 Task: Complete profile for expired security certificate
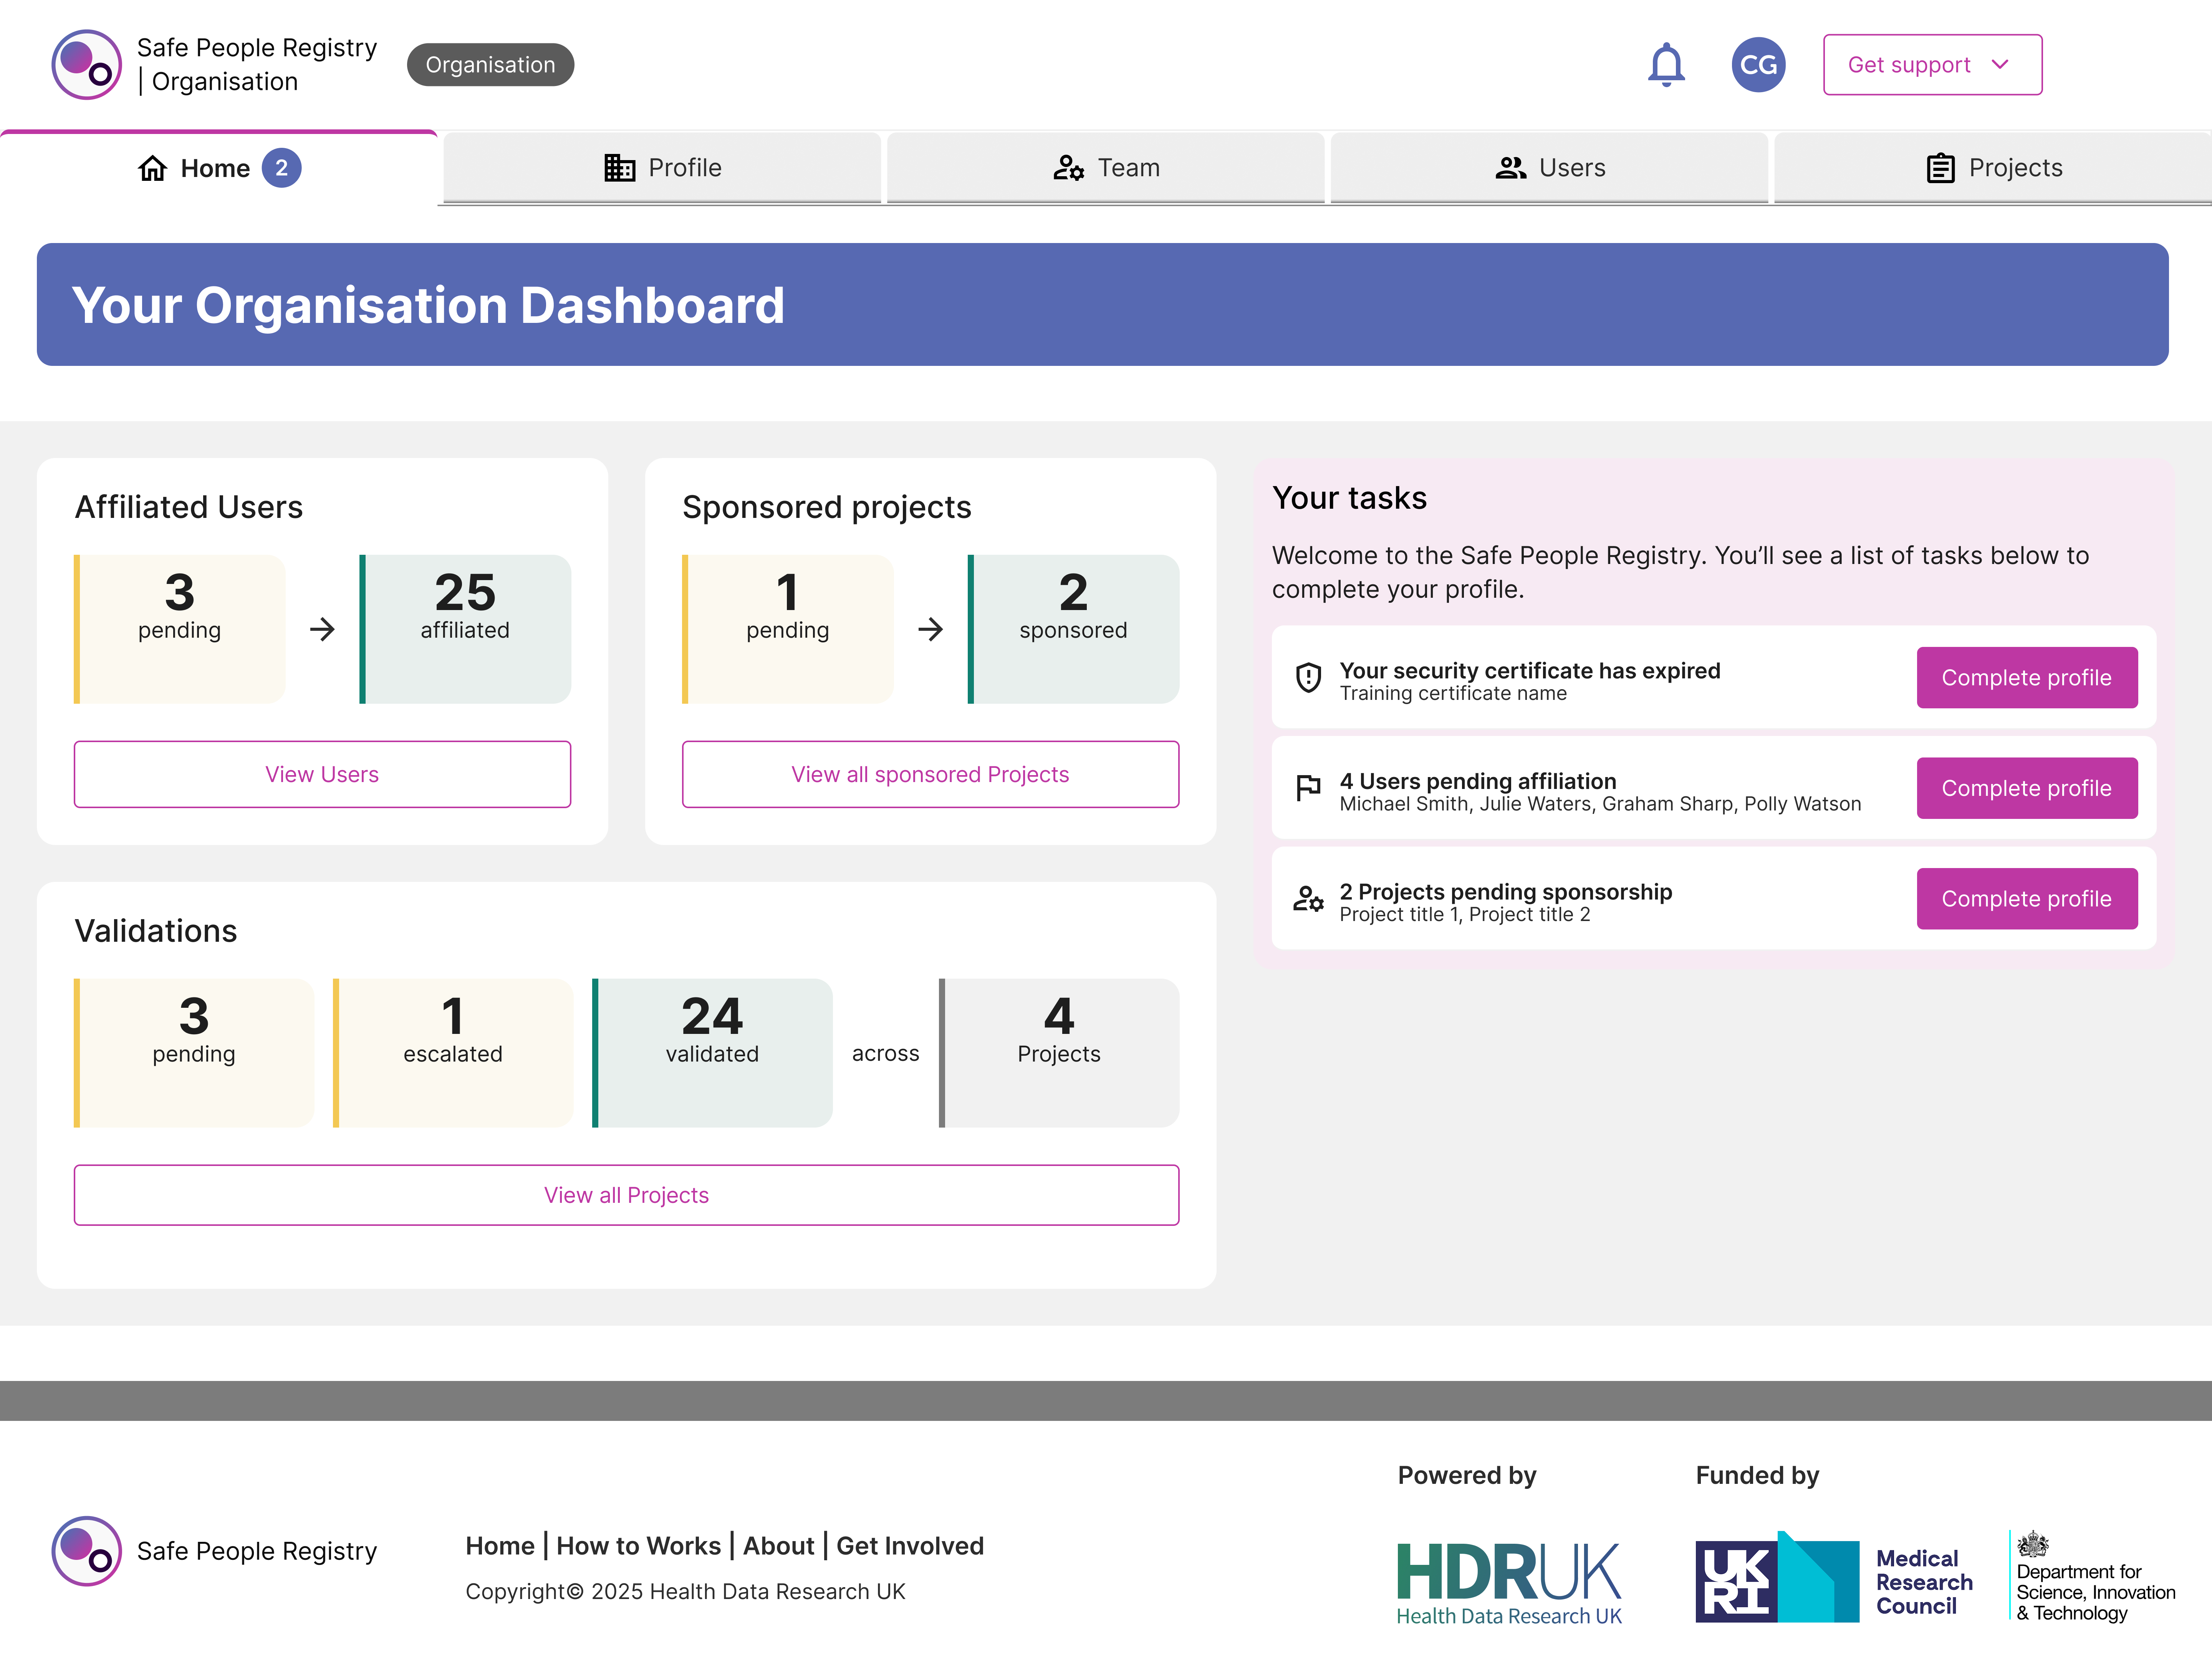(2027, 678)
